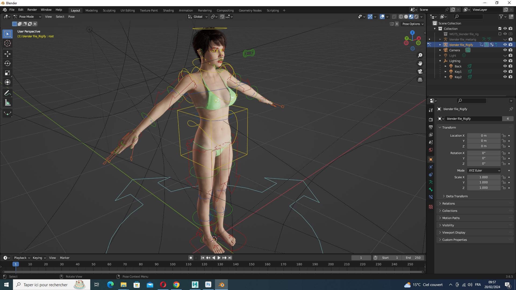Toggle camera view button

coord(420,71)
